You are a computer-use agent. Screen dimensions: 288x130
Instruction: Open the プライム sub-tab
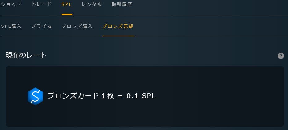[x=41, y=26]
